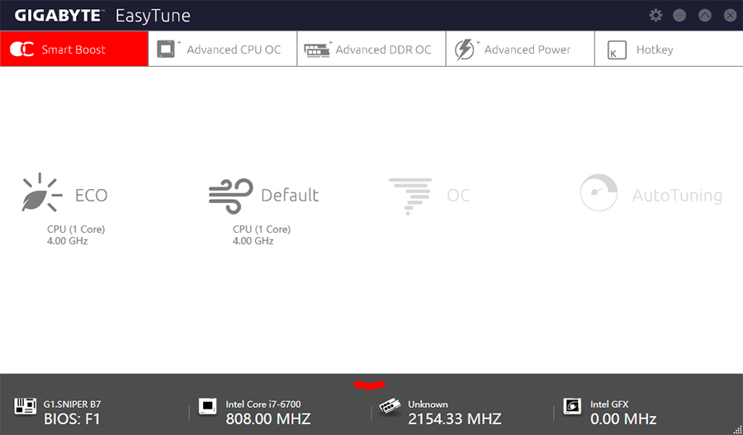
Task: Open the Advanced DDR OC tab
Action: (371, 49)
